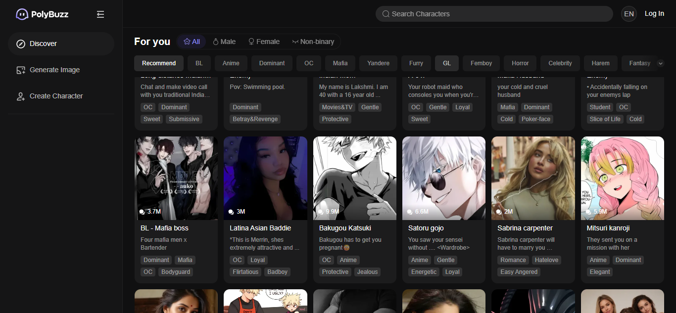
Task: Open the Satoru gojo character image
Action: (x=444, y=178)
